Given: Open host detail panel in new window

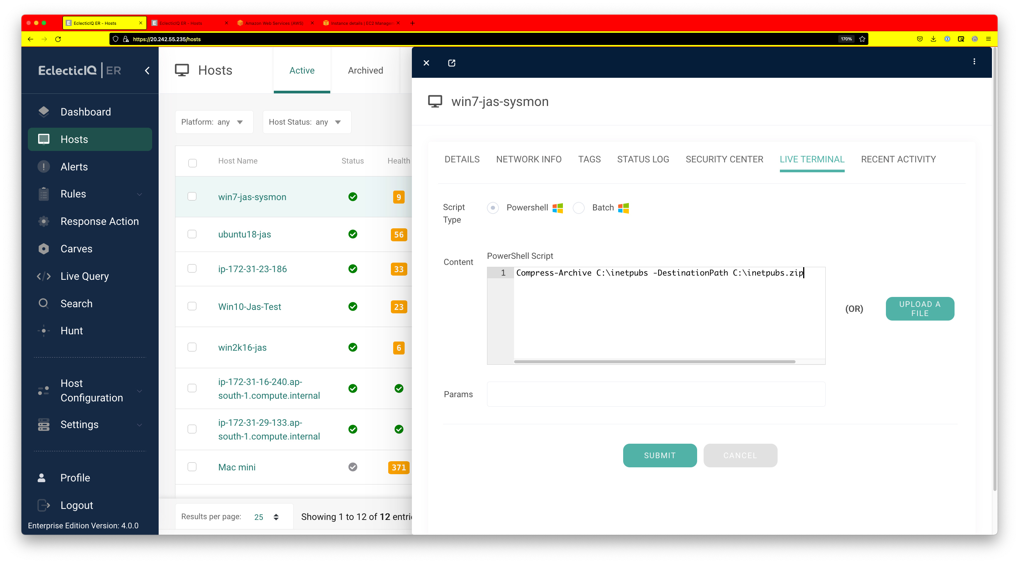Looking at the screenshot, I should (x=452, y=63).
